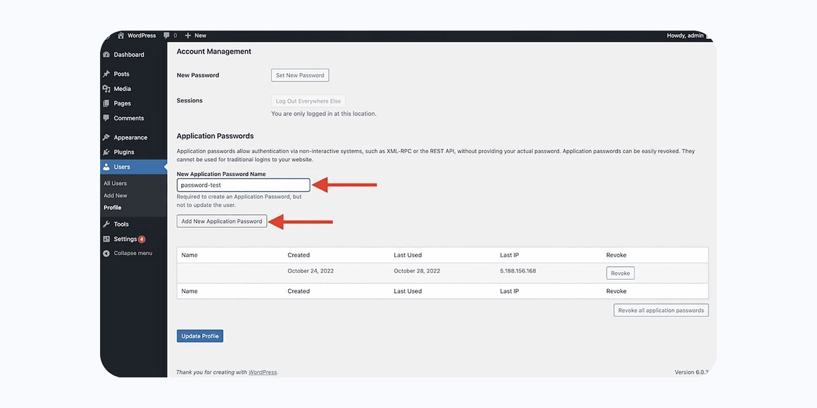Viewport: 817px width, 408px height.
Task: Click the Dashboard gauge icon in sidebar
Action: pos(106,54)
